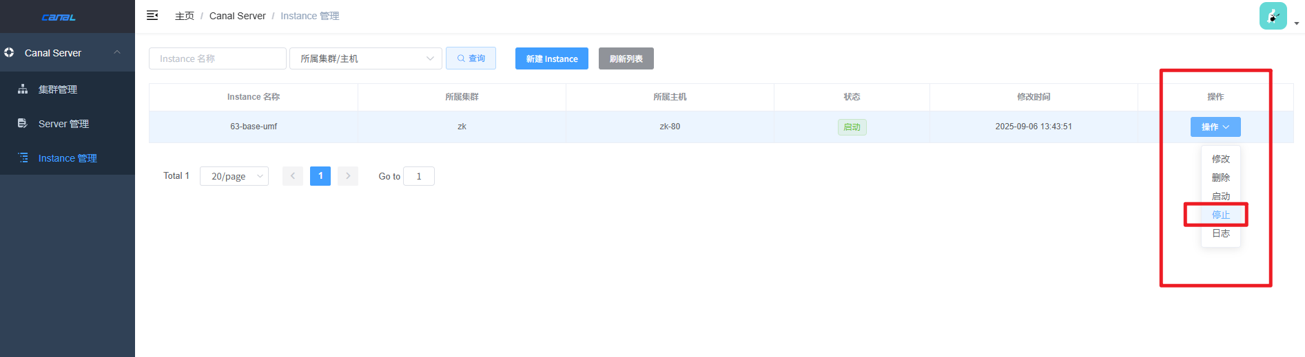Click Instance 管理 list icon

click(x=23, y=158)
